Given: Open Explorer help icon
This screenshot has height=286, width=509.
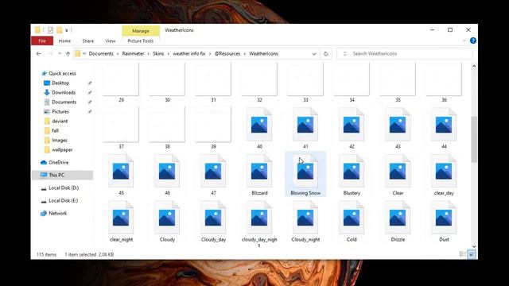Looking at the screenshot, I should tap(473, 41).
